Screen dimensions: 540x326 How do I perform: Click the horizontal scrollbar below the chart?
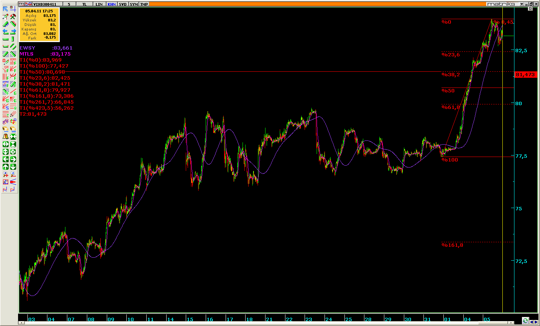pyautogui.click(x=263, y=322)
